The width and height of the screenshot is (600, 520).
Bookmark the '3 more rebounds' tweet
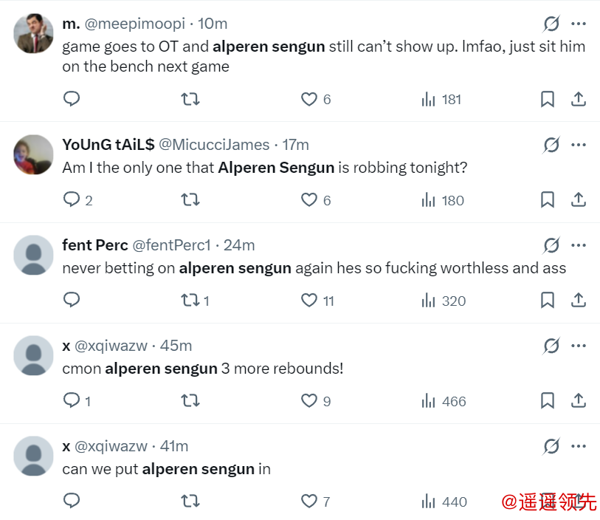click(x=548, y=401)
